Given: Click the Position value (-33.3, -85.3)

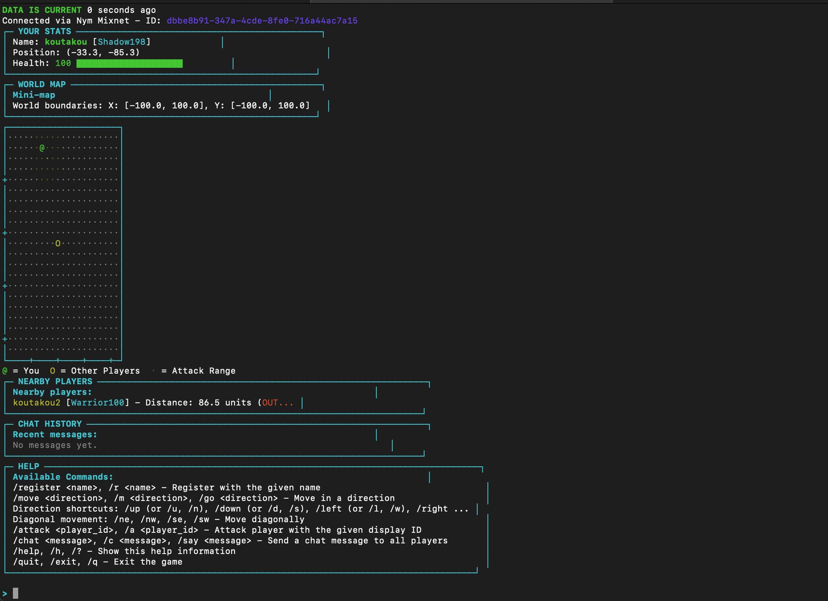Looking at the screenshot, I should point(103,53).
